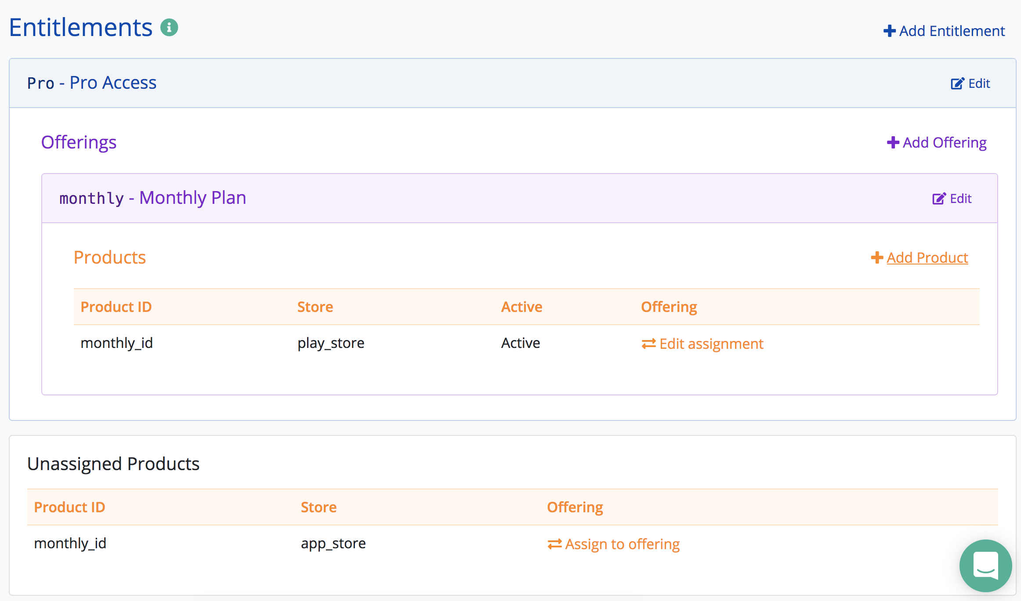Click Edit text for Pro entitlement

click(979, 83)
